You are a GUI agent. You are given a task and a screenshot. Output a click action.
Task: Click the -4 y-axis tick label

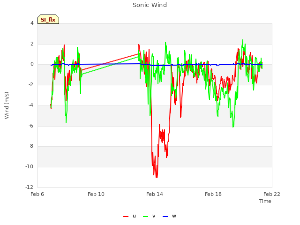point(31,105)
